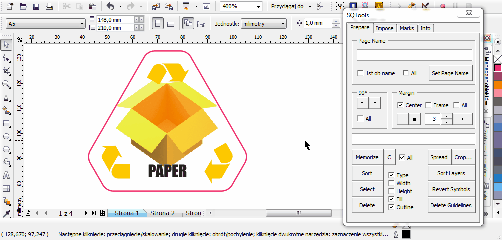This screenshot has height=240, width=502.
Task: Check the 1st ob name checkbox
Action: (x=360, y=73)
